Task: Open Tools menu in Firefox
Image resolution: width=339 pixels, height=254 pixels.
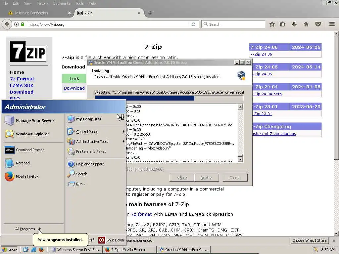Action: [x=79, y=3]
